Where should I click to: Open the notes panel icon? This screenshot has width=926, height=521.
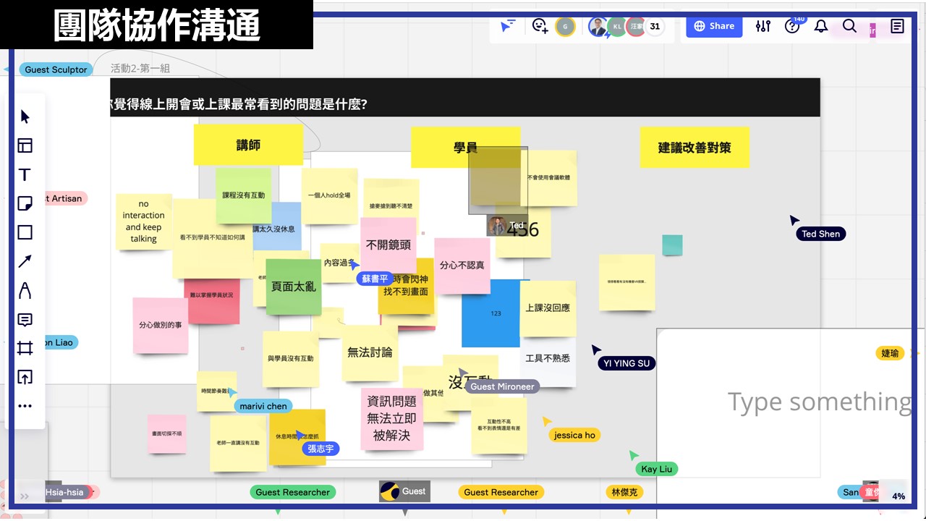[898, 27]
